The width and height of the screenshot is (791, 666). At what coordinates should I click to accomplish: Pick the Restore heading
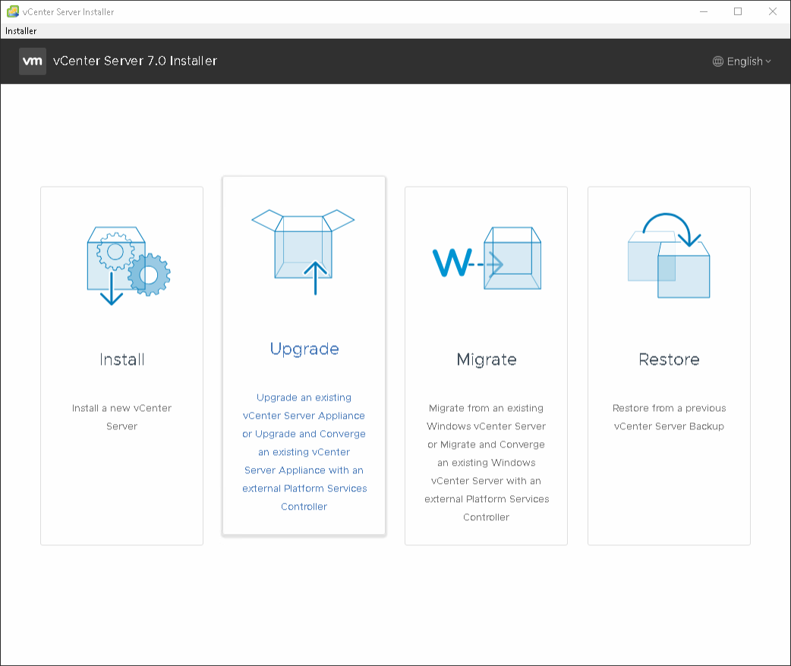(669, 359)
